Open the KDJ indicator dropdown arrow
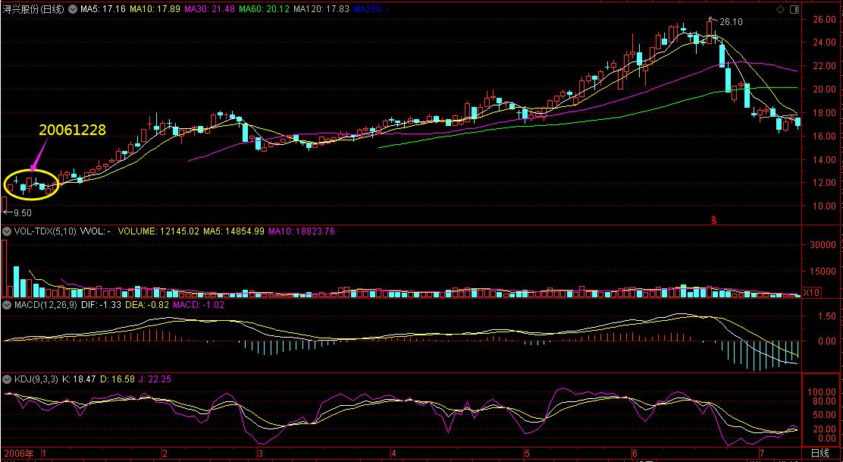The height and width of the screenshot is (462, 843). tap(6, 379)
